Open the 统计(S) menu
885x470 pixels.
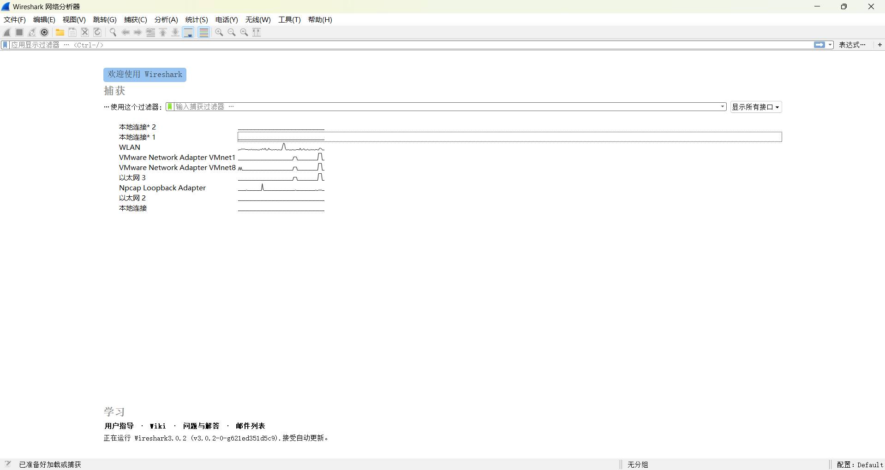[x=197, y=20]
